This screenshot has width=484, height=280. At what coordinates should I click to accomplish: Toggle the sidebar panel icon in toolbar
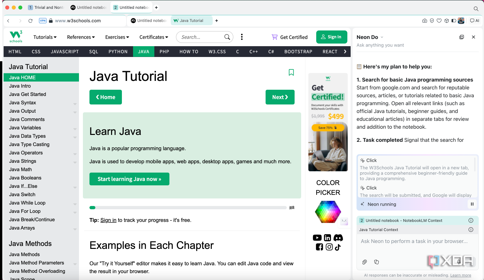pyautogui.click(x=454, y=21)
